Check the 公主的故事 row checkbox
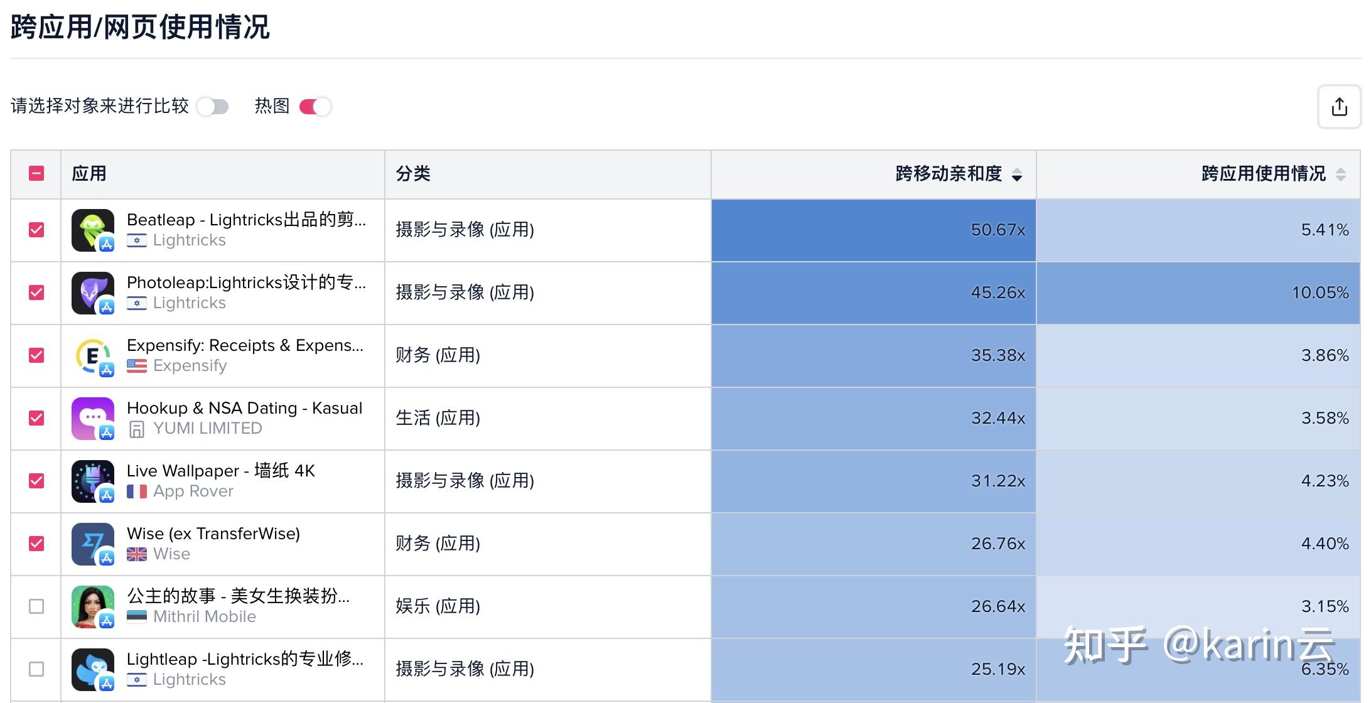Screen dimensions: 1371x703 click(x=36, y=606)
